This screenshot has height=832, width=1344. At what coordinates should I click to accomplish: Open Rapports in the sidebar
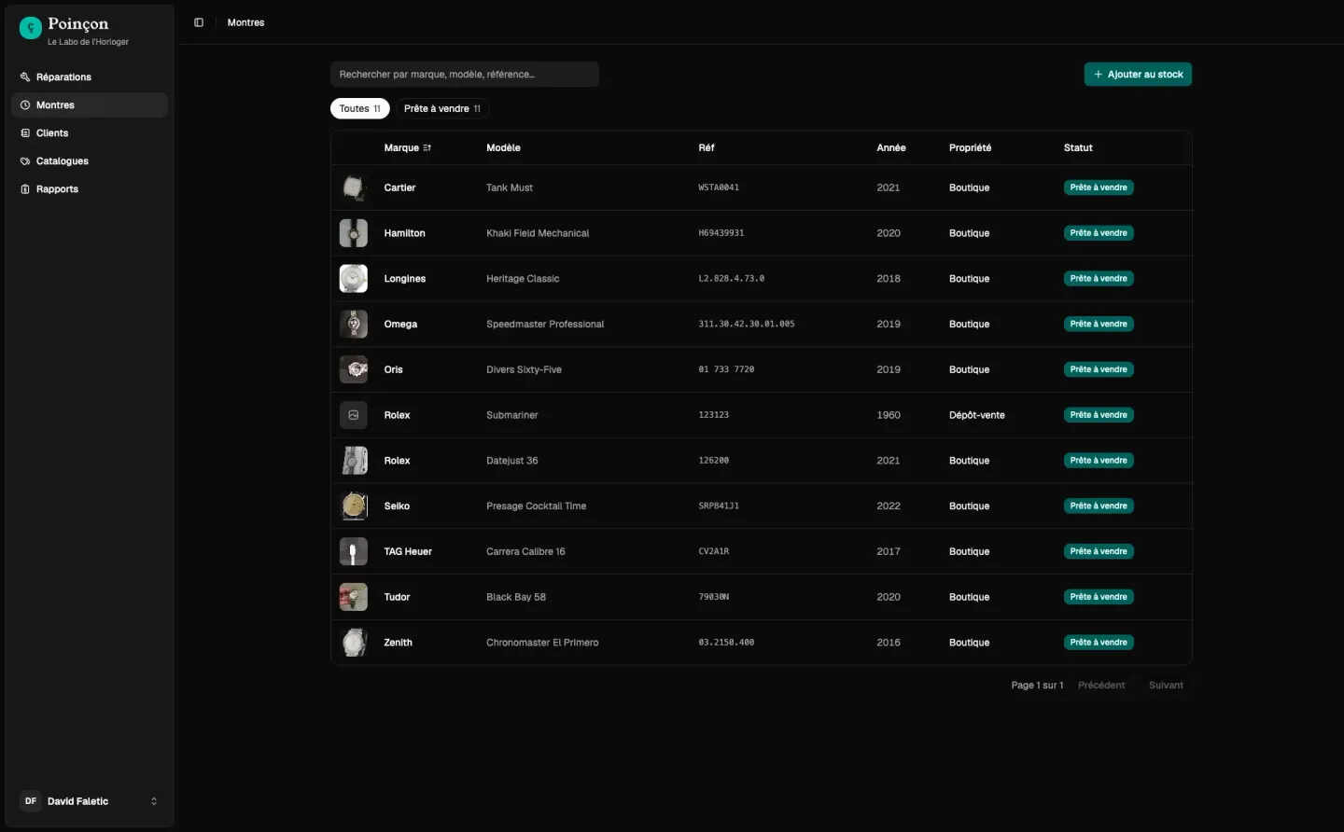[x=90, y=189]
